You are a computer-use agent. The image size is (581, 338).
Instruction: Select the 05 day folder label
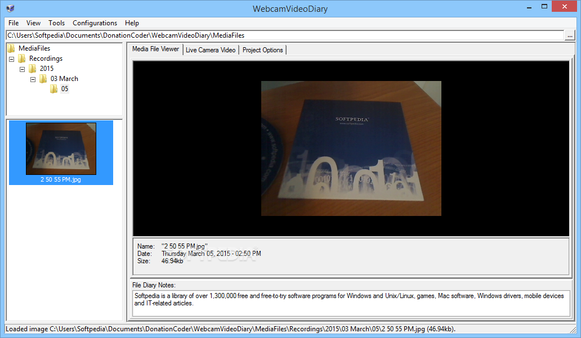65,89
